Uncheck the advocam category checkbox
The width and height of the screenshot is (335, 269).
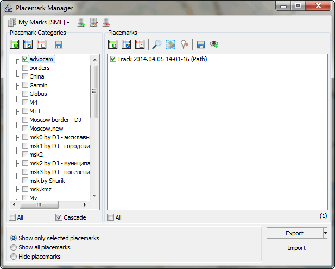26,59
